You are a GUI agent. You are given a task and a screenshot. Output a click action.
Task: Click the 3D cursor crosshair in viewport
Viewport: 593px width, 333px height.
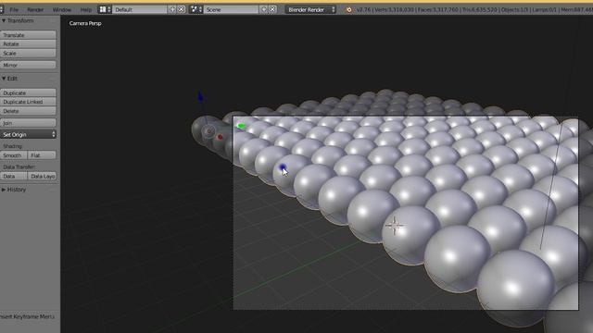pos(394,226)
